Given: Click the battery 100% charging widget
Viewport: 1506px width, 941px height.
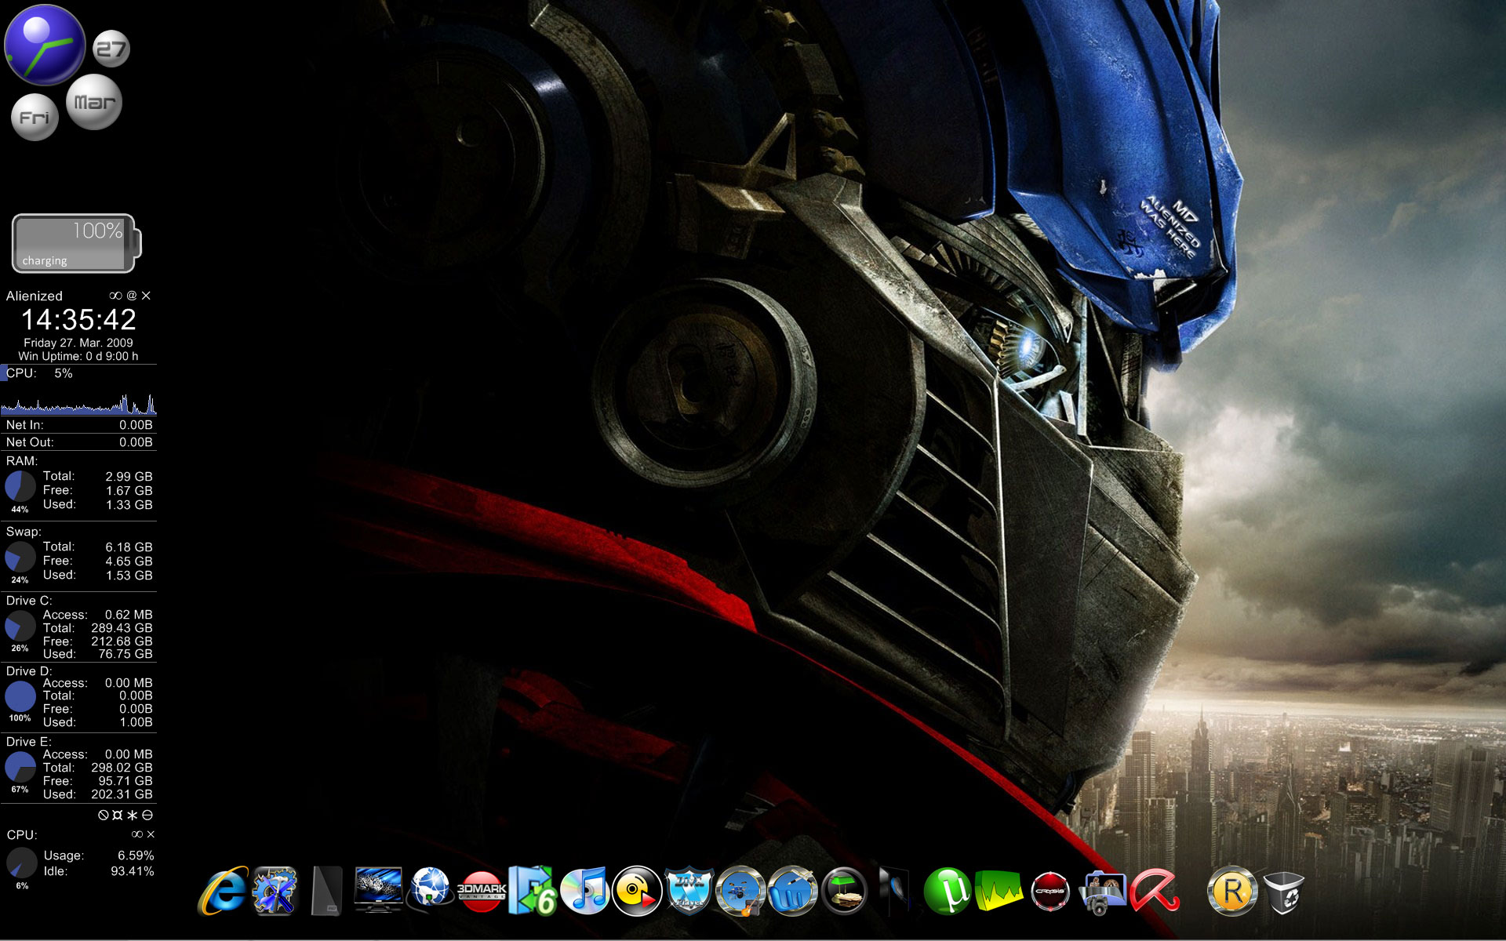Looking at the screenshot, I should tap(76, 243).
